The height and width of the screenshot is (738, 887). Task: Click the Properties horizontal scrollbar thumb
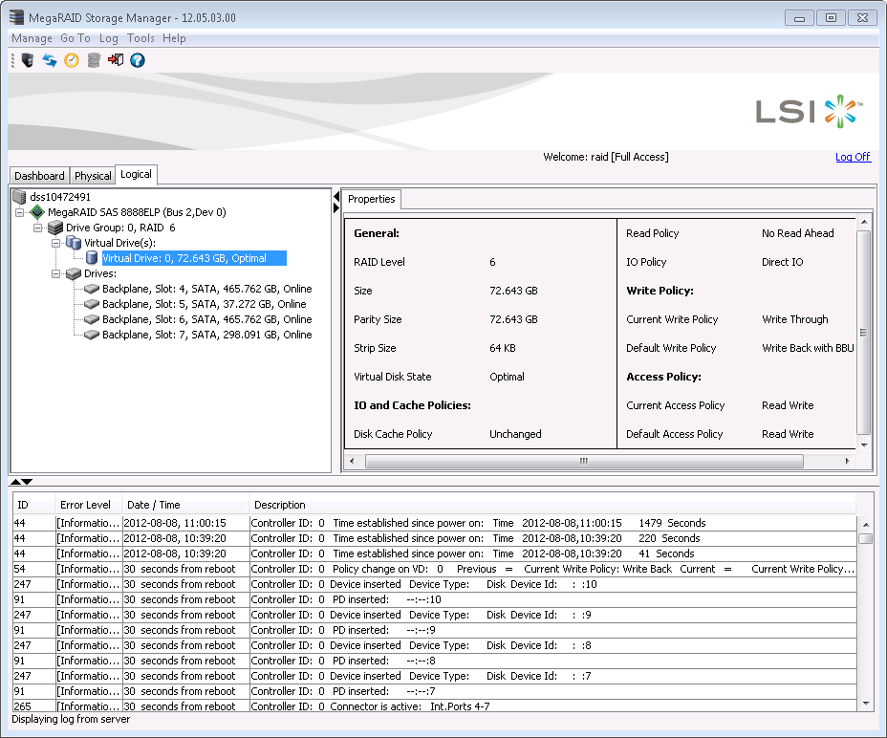coord(584,461)
